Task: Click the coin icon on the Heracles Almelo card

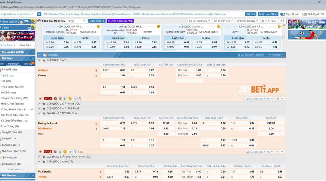Action: pos(98,27)
